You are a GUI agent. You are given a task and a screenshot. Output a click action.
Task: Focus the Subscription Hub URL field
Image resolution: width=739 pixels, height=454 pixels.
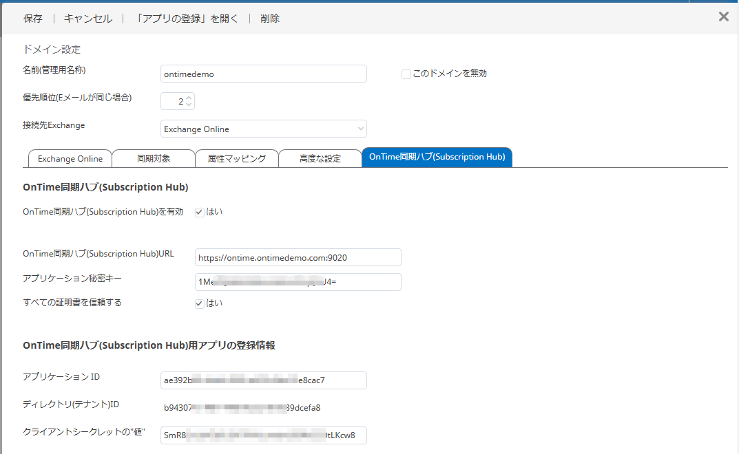(x=298, y=257)
